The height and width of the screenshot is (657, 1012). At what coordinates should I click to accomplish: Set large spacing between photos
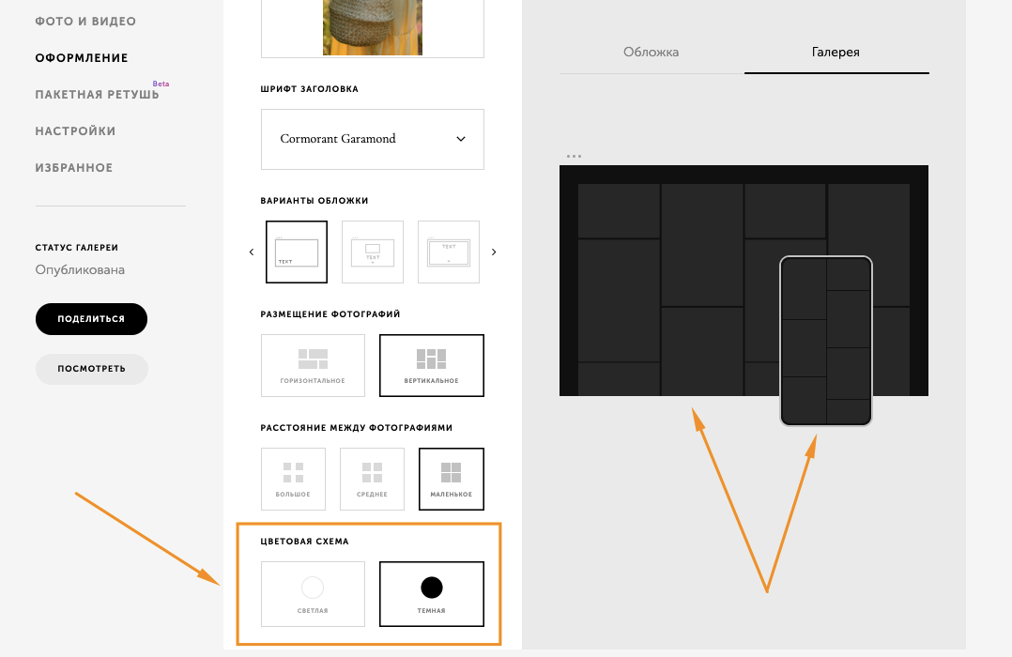pos(293,479)
